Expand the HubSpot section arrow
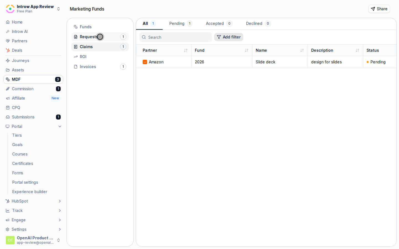Image resolution: width=399 pixels, height=249 pixels. click(x=60, y=201)
